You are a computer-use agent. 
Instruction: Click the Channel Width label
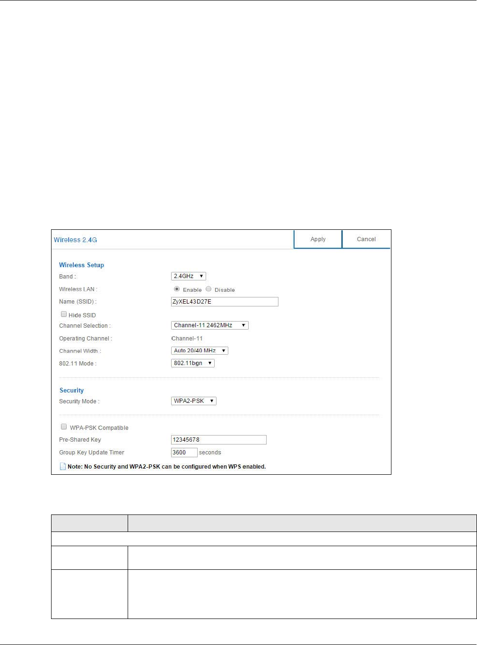(80, 351)
